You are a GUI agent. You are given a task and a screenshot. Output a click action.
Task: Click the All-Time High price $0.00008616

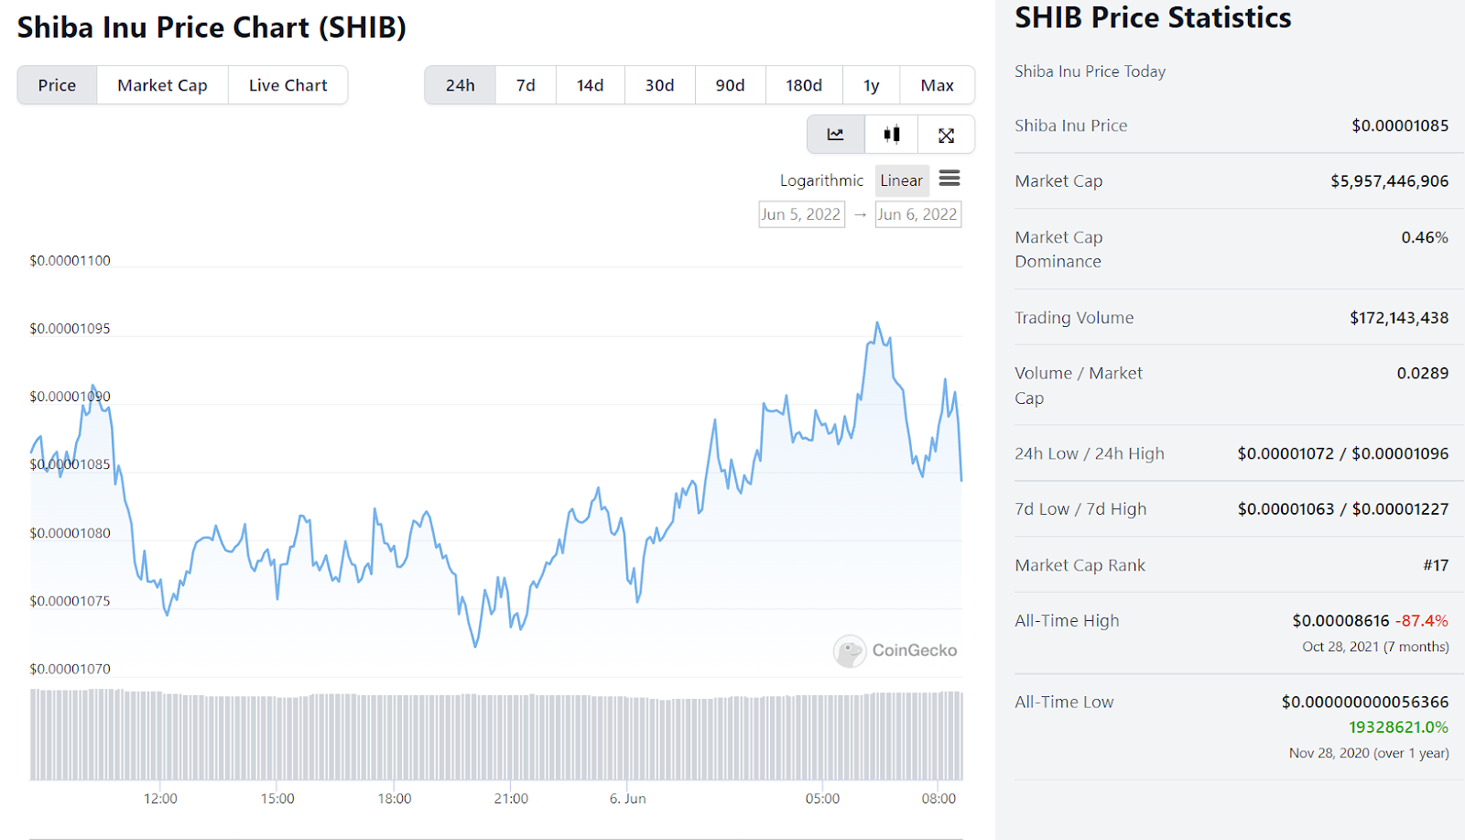point(1340,620)
